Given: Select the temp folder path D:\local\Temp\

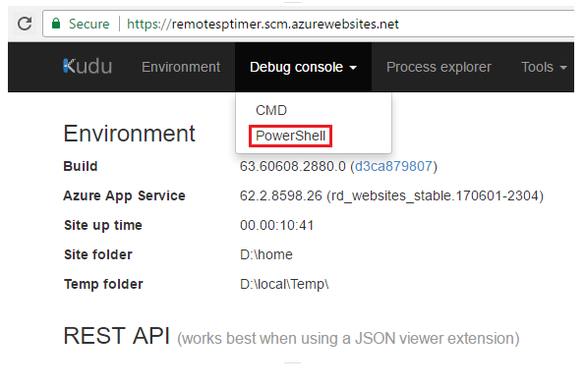Looking at the screenshot, I should [284, 285].
